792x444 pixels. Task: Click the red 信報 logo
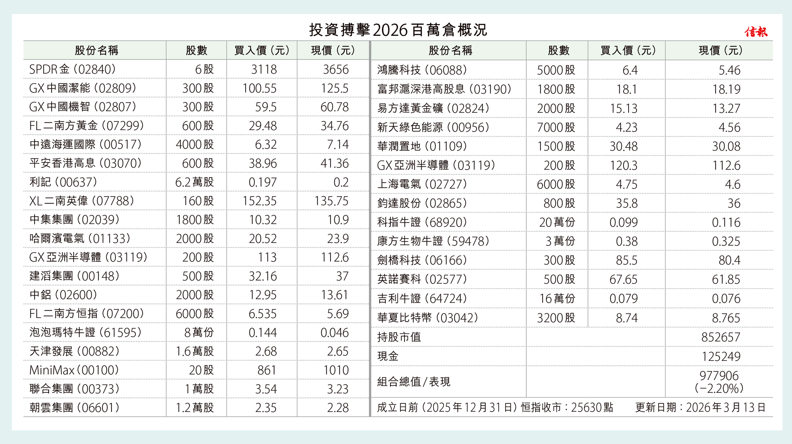pos(755,32)
